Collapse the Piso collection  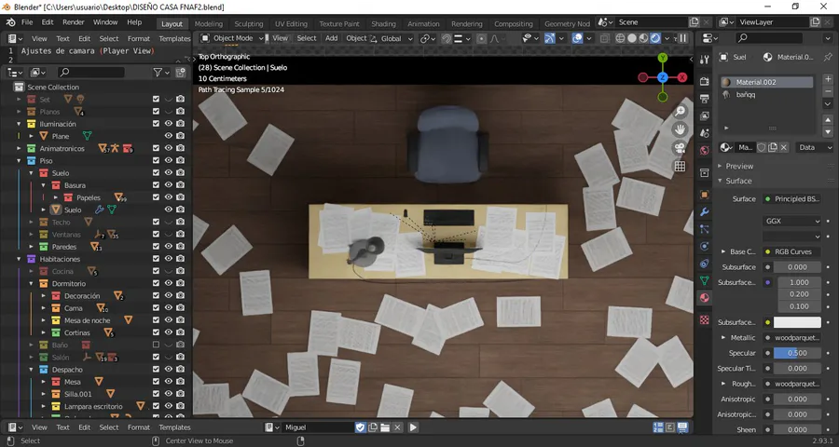19,160
